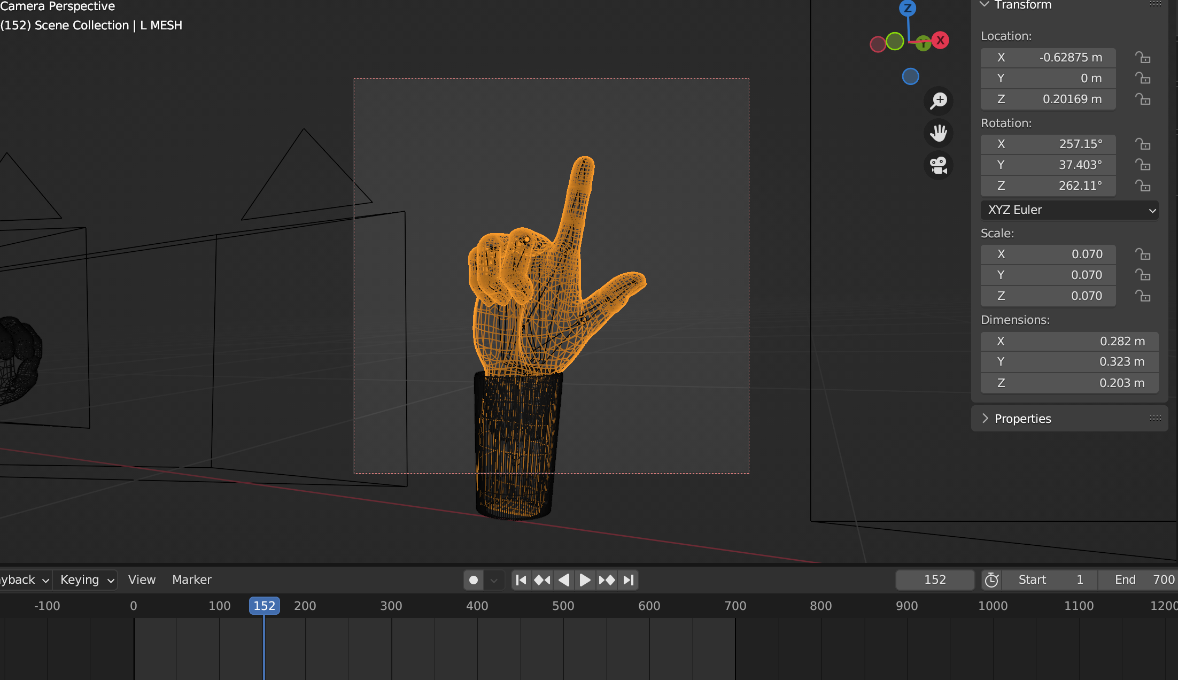1178x680 pixels.
Task: Toggle the auto keying record button
Action: [x=474, y=580]
